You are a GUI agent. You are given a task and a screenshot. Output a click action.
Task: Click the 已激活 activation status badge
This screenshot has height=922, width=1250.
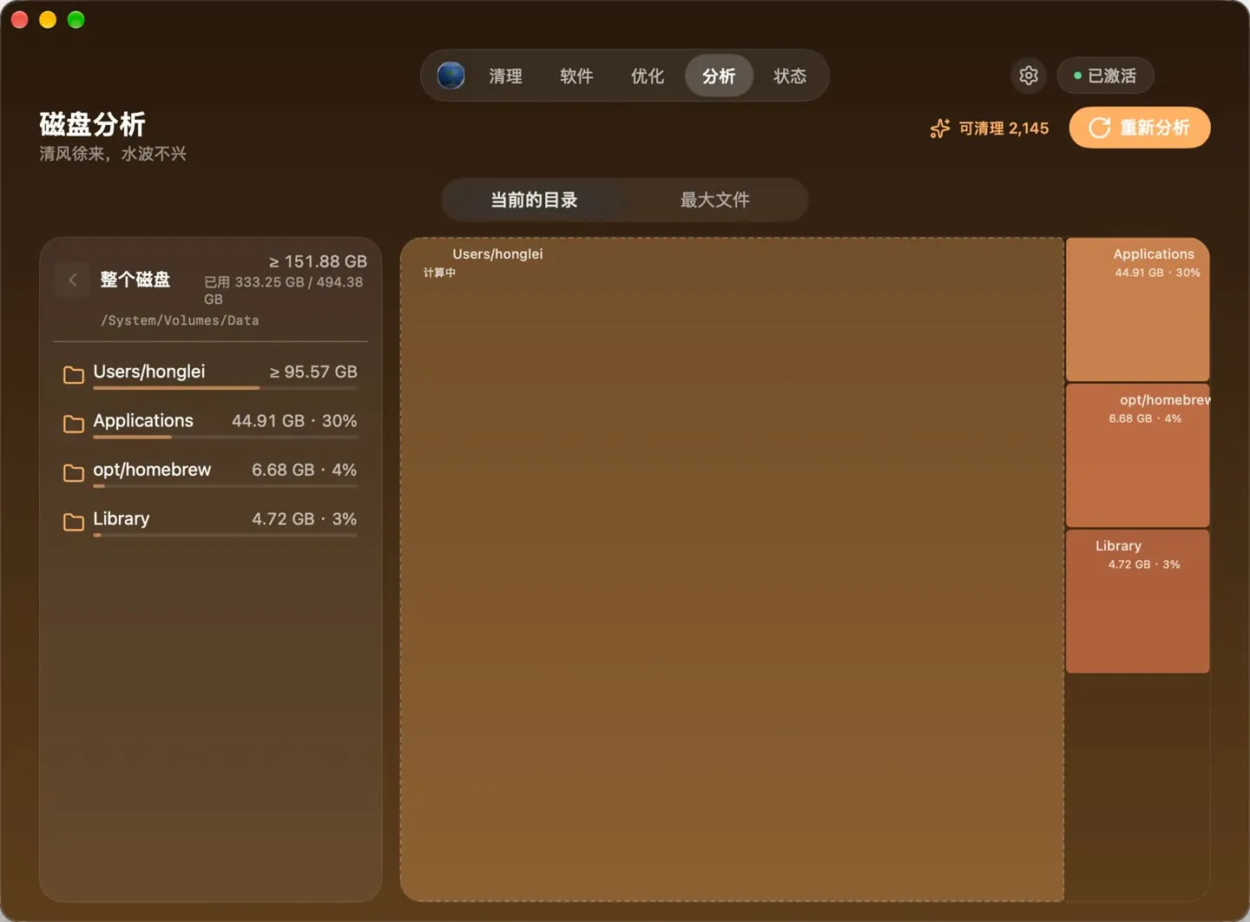(x=1105, y=76)
